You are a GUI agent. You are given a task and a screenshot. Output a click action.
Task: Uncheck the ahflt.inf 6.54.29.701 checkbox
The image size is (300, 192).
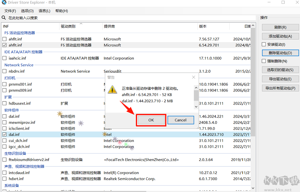pyautogui.click(x=4, y=45)
